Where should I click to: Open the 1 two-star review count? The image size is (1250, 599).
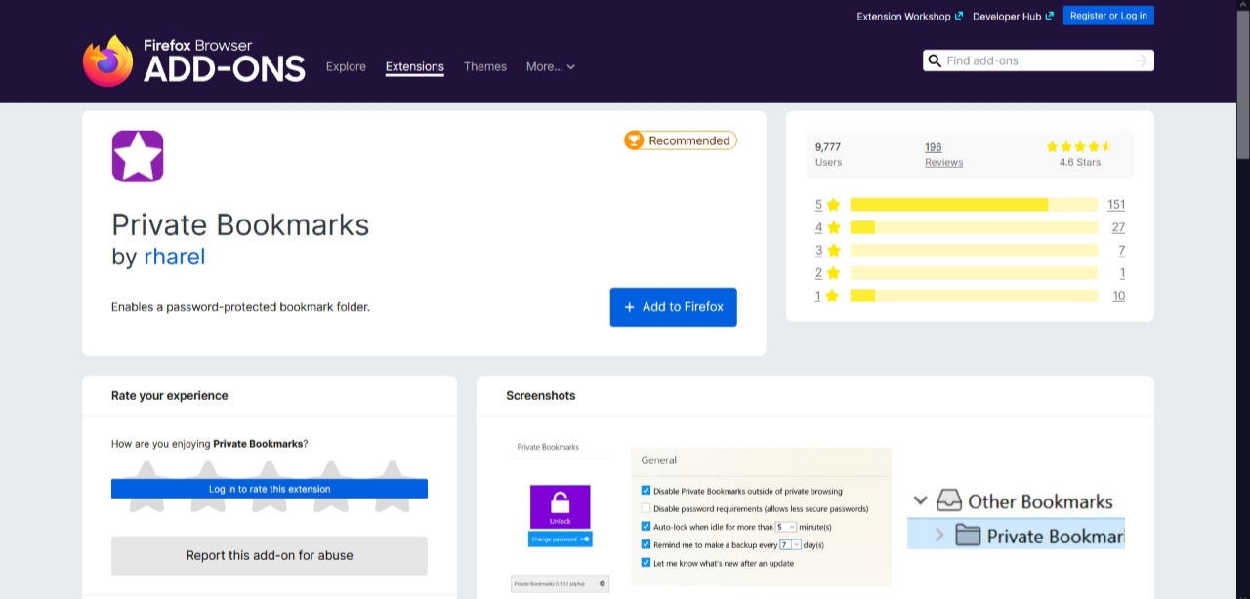coord(1122,273)
